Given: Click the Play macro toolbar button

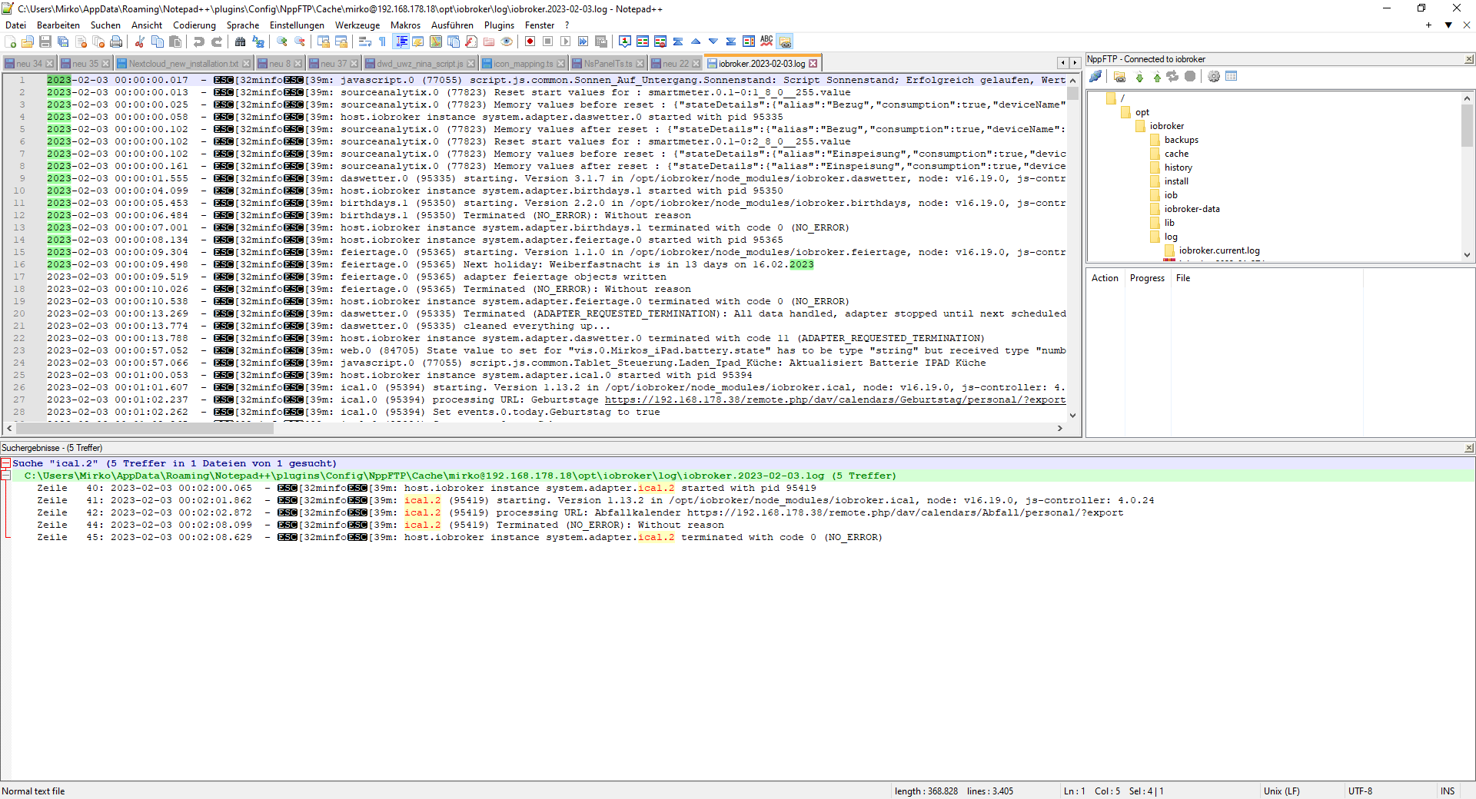Looking at the screenshot, I should tap(565, 41).
